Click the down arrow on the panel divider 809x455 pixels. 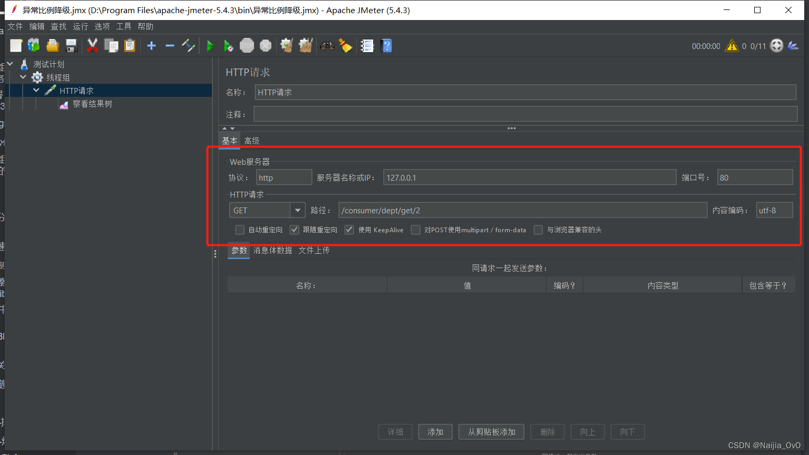(232, 128)
